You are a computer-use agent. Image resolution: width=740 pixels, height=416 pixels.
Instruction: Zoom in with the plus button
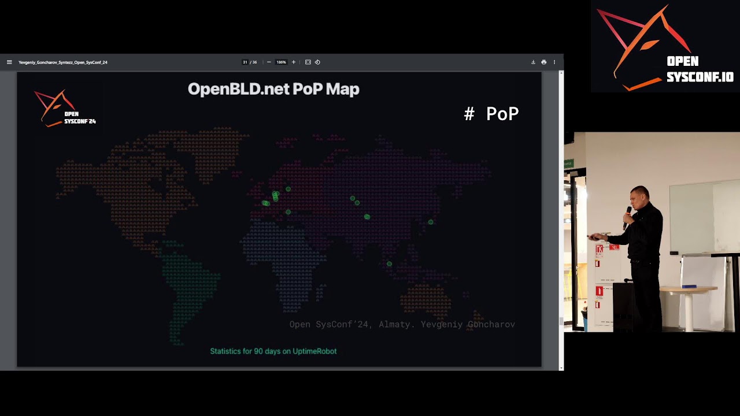pos(293,62)
